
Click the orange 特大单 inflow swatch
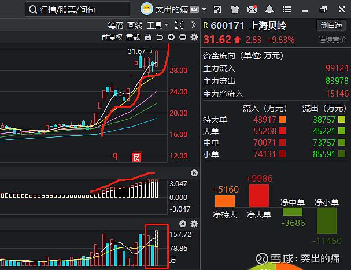tap(282, 119)
